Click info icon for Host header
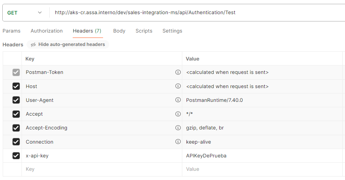Screen dimensions: 345x180 [178, 86]
